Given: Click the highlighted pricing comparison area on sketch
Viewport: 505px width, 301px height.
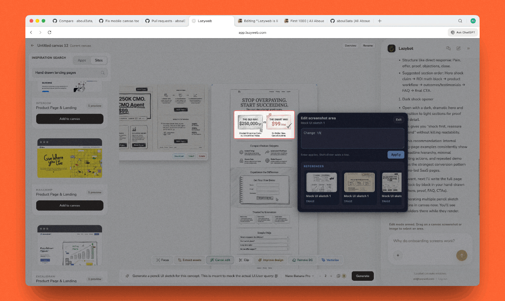Looking at the screenshot, I should point(264,125).
